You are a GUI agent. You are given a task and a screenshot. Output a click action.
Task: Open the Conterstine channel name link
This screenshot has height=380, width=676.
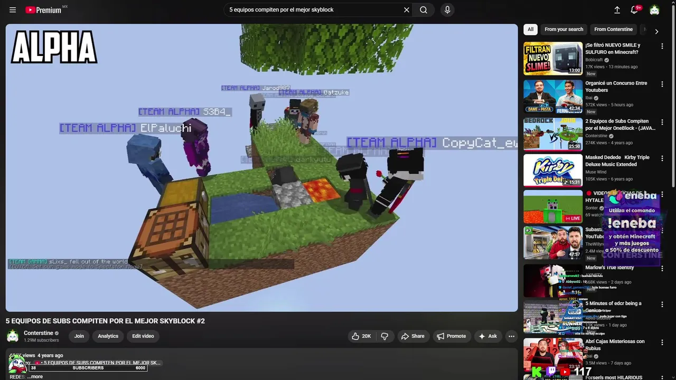pos(39,333)
